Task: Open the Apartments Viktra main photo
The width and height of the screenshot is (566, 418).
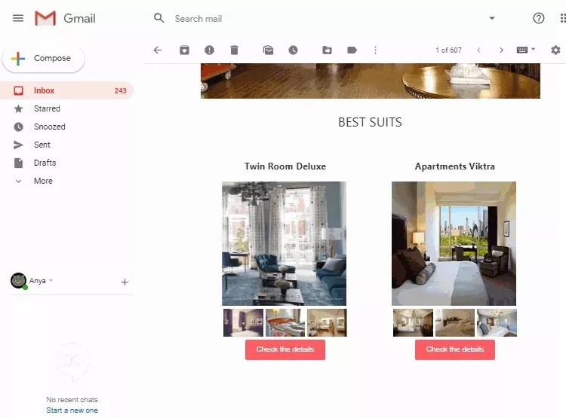Action: 454,243
